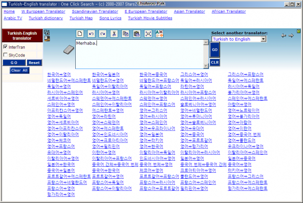Open the multilingual character set icon
The image size is (303, 203).
tap(160, 34)
